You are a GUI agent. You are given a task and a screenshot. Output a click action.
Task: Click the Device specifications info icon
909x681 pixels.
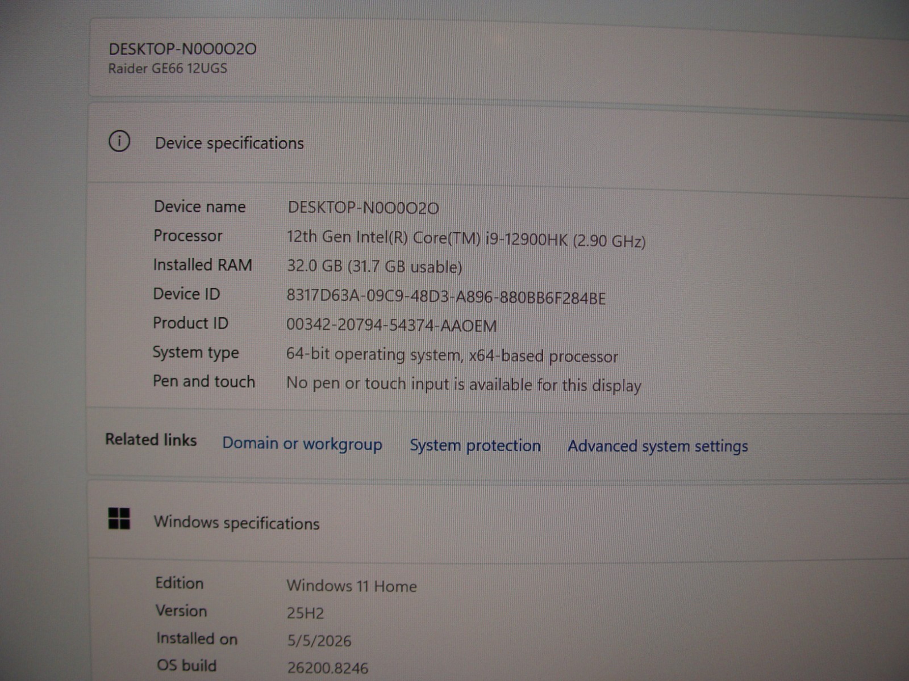click(x=119, y=141)
